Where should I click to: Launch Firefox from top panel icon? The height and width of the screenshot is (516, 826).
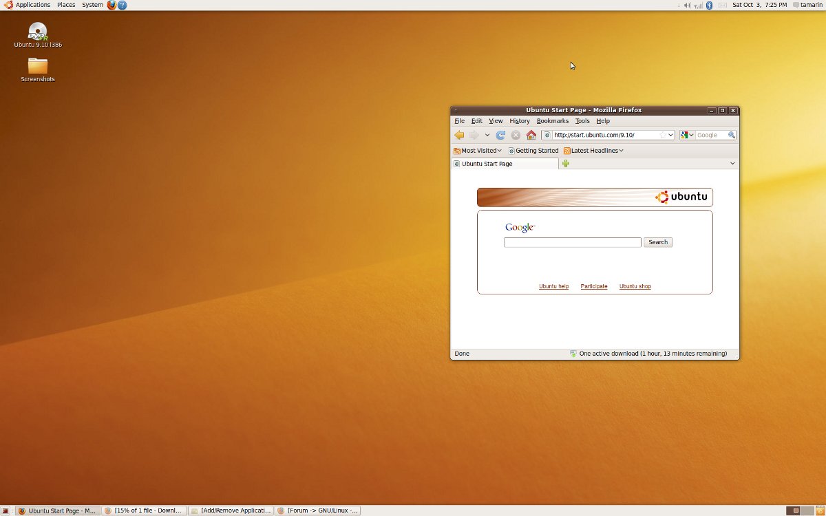(112, 5)
